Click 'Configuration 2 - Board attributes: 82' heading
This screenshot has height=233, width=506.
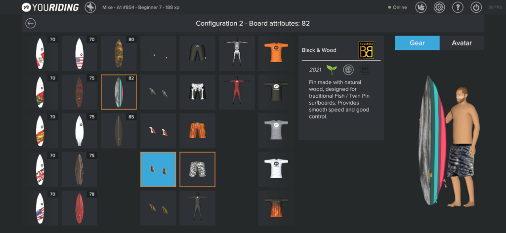253,23
